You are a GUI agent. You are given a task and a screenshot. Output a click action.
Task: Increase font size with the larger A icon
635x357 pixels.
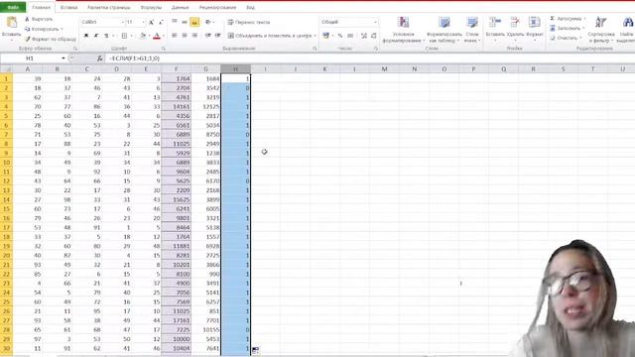152,22
